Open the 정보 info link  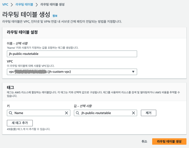click(55, 16)
